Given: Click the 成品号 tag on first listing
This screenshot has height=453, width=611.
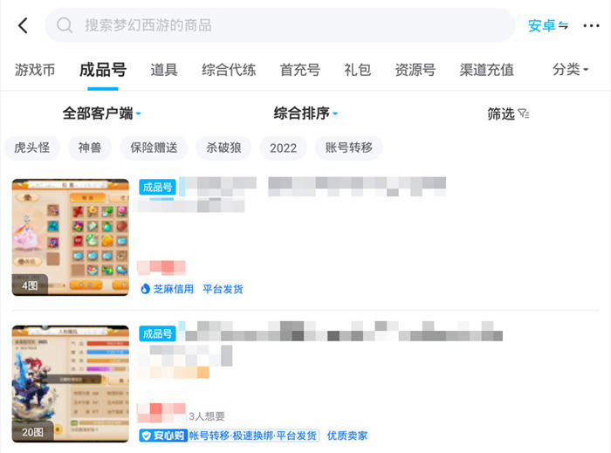Looking at the screenshot, I should tap(157, 187).
